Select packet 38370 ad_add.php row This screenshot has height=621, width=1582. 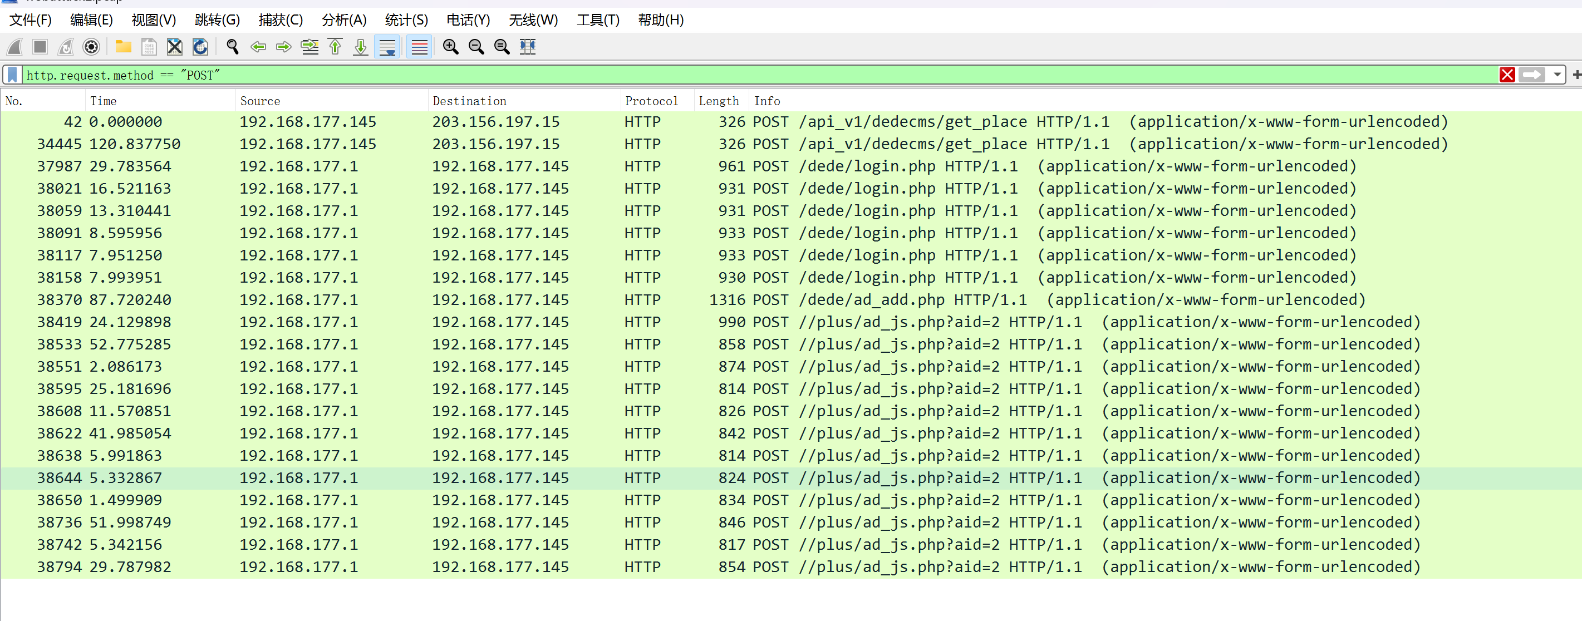click(x=791, y=299)
